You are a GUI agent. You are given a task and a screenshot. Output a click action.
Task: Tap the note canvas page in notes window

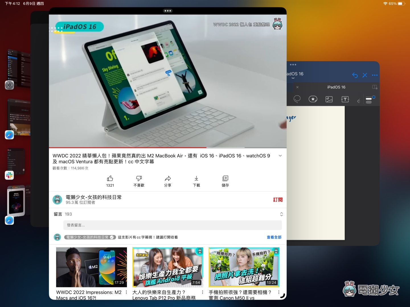pos(316,173)
